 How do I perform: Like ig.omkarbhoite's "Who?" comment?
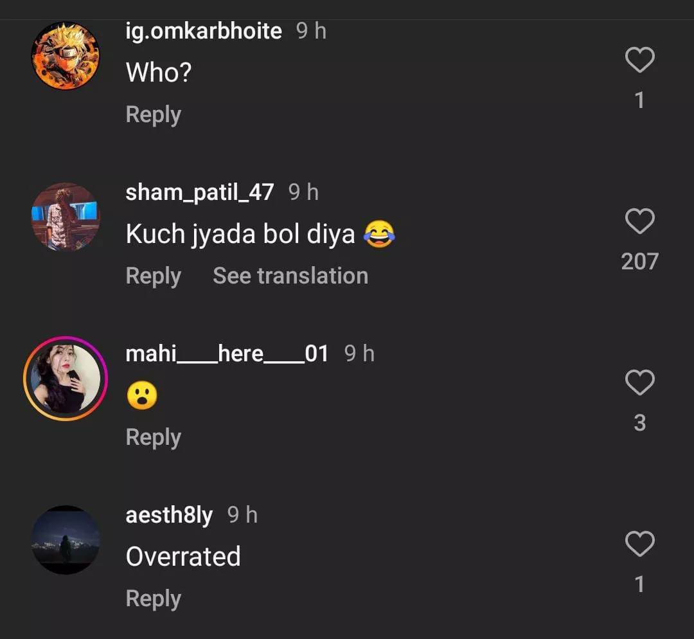coord(639,60)
